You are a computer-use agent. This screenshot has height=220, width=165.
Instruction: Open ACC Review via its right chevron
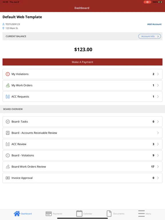point(158,144)
